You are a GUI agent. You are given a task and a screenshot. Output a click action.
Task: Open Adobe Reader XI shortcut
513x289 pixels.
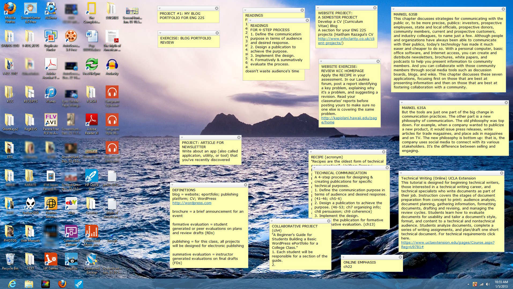[91, 121]
